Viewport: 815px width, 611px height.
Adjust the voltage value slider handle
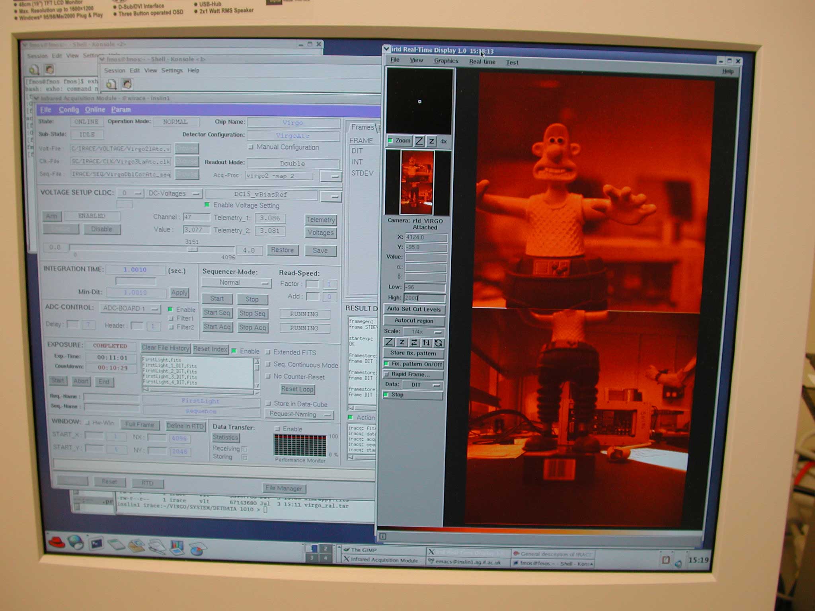pyautogui.click(x=193, y=249)
